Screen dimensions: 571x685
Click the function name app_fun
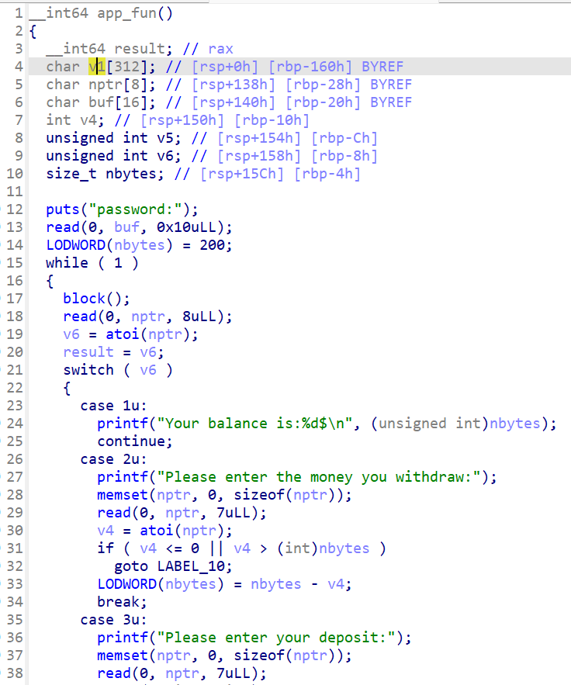[x=126, y=13]
